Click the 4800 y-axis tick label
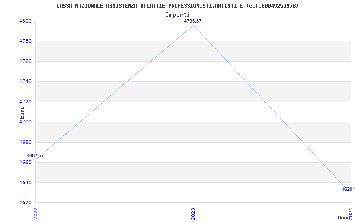The height and width of the screenshot is (222, 355). click(x=25, y=21)
